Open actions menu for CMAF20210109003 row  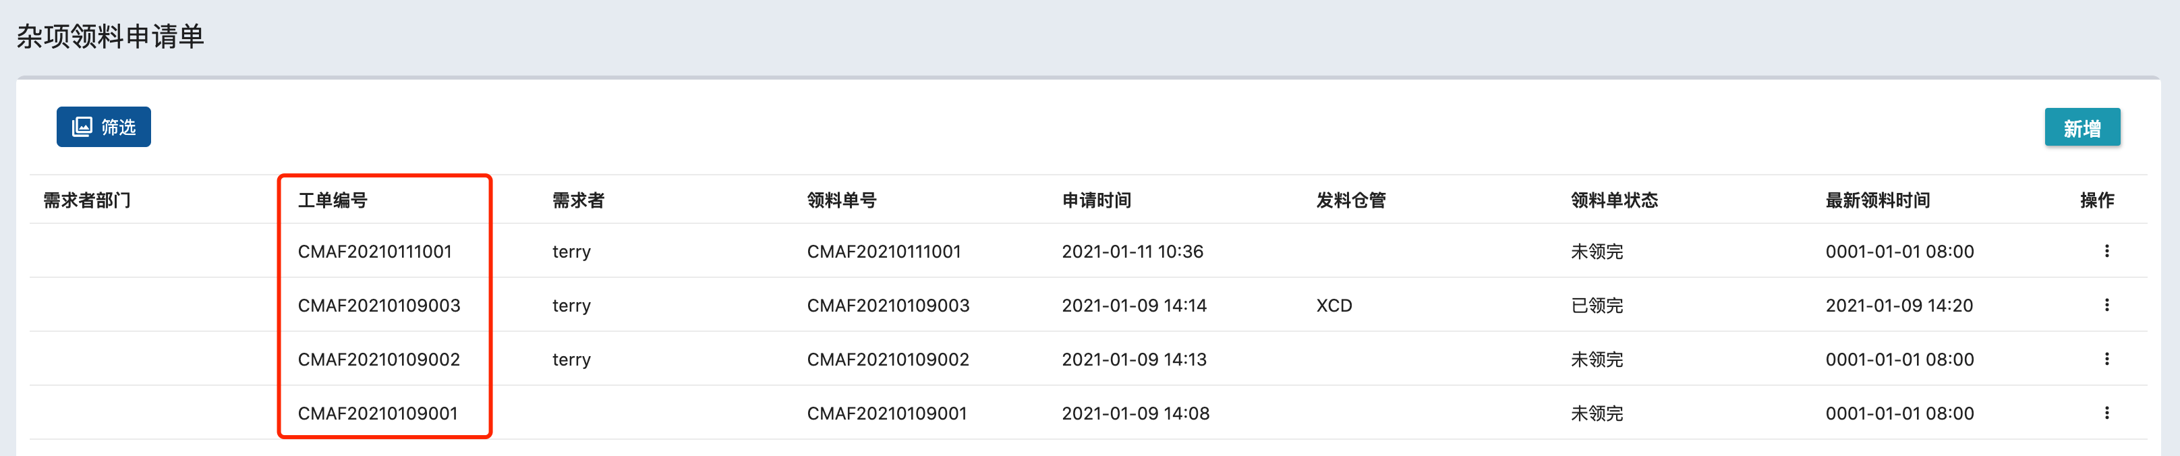[2106, 306]
